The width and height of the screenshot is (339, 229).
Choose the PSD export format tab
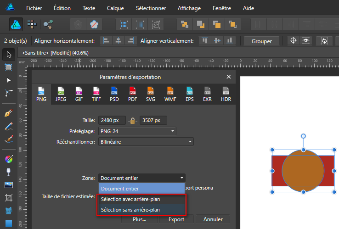tap(114, 94)
